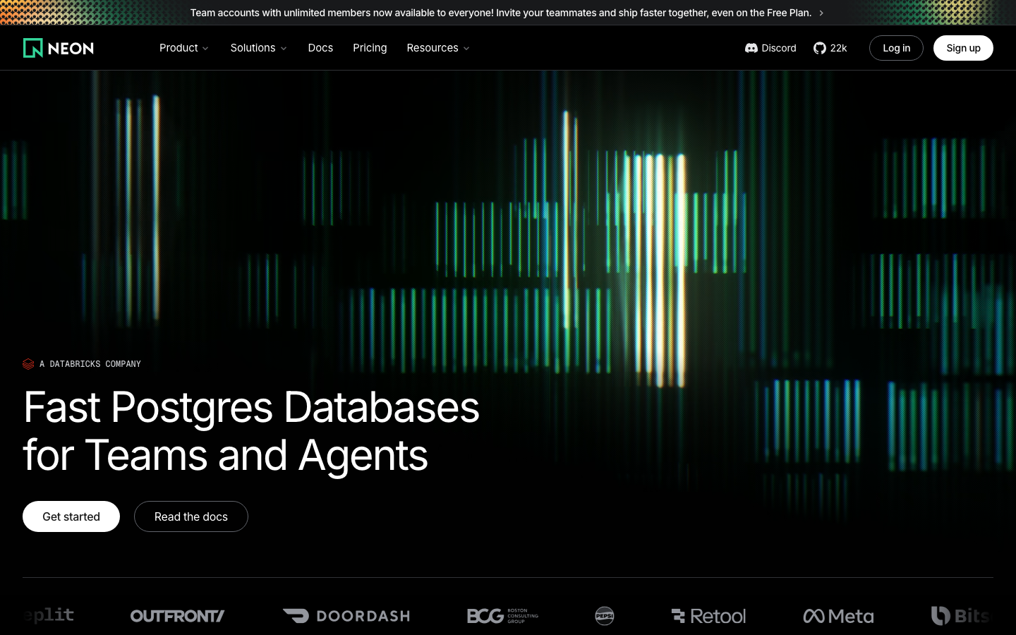
Task: Click the NEON wordmark text
Action: [71, 49]
